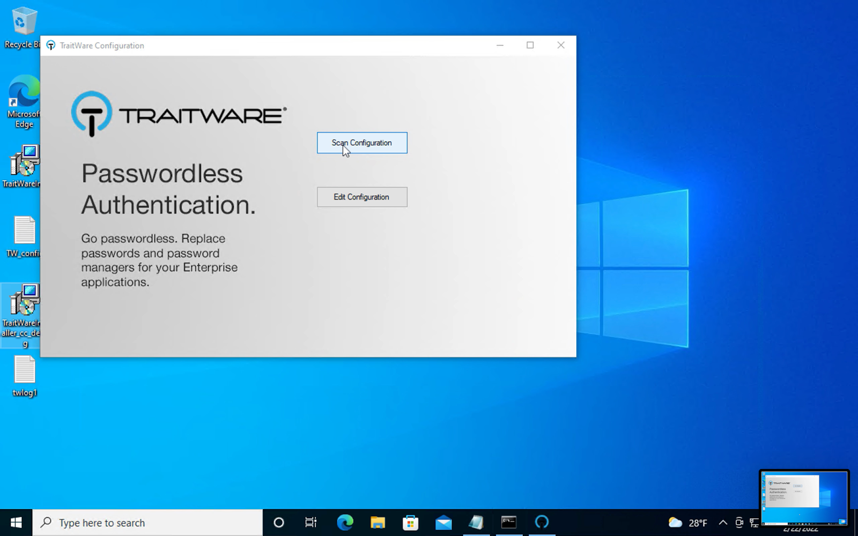Click the TraitWare logo in the window

[179, 114]
